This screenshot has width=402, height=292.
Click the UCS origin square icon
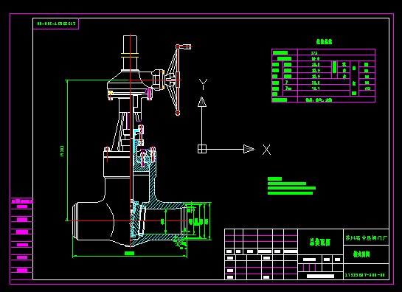pos(202,149)
